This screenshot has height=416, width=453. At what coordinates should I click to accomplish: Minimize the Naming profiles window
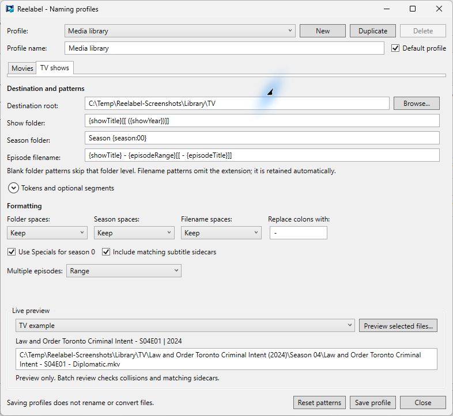(x=387, y=9)
